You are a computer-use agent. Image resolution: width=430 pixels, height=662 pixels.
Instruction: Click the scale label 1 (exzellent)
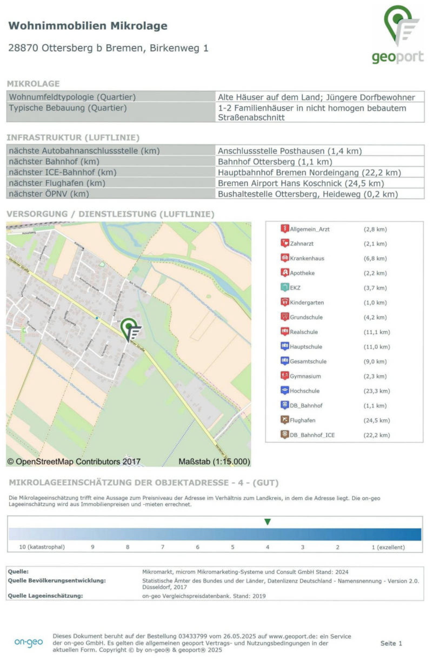tap(388, 547)
